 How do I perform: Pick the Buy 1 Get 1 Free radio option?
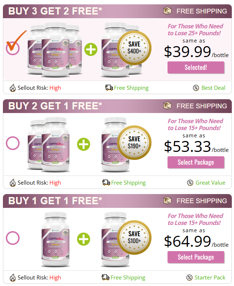coord(13,238)
